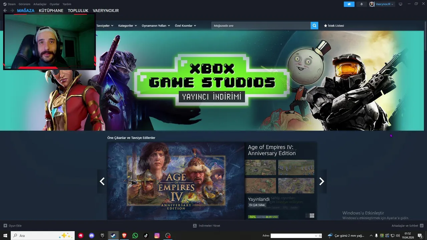Click Age of Empires IV: Anniversary Edition title
This screenshot has width=427, height=240.
click(272, 150)
